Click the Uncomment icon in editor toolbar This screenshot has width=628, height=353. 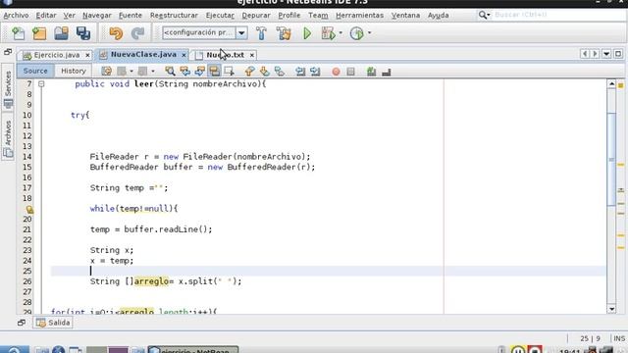point(386,72)
